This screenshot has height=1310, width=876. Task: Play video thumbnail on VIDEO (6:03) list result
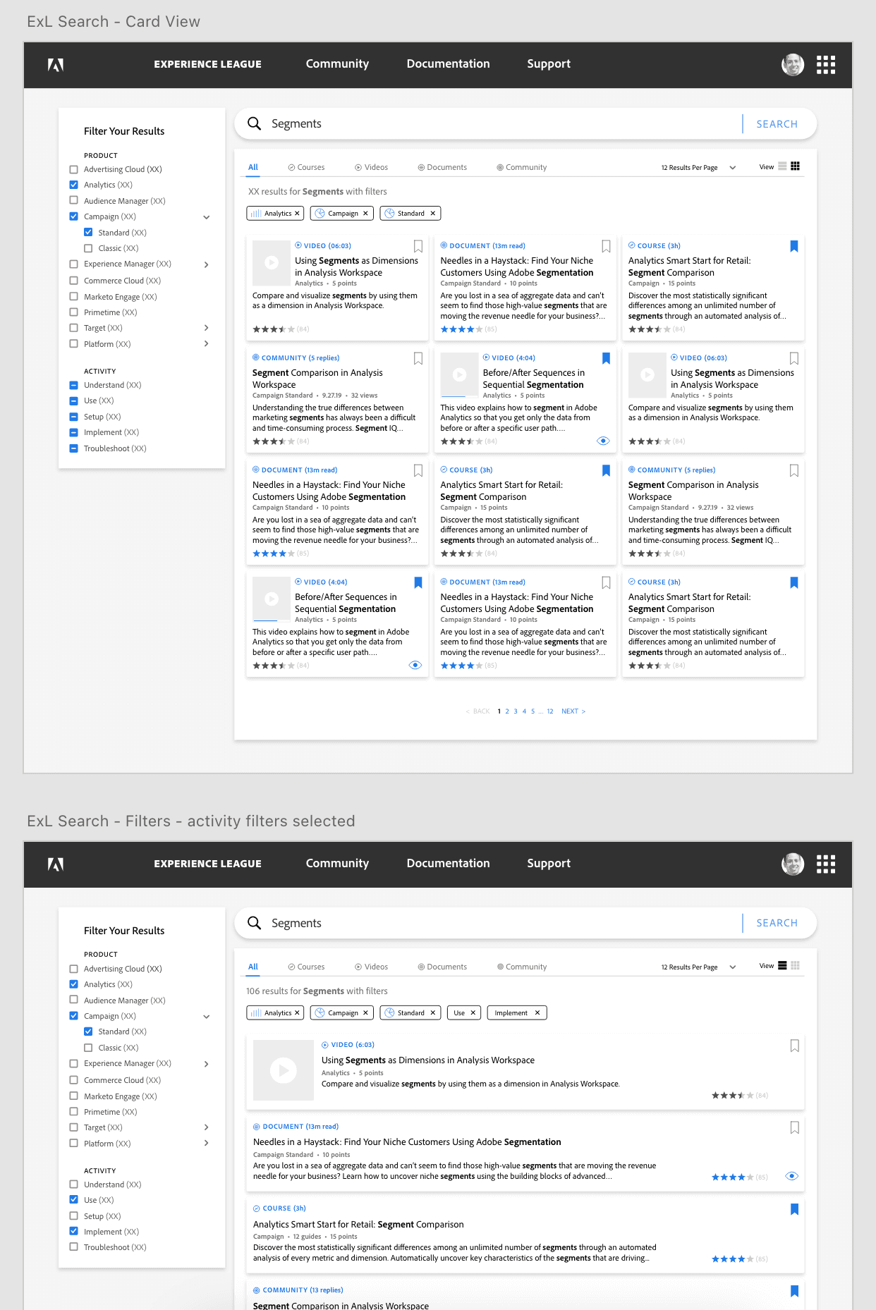[284, 1070]
